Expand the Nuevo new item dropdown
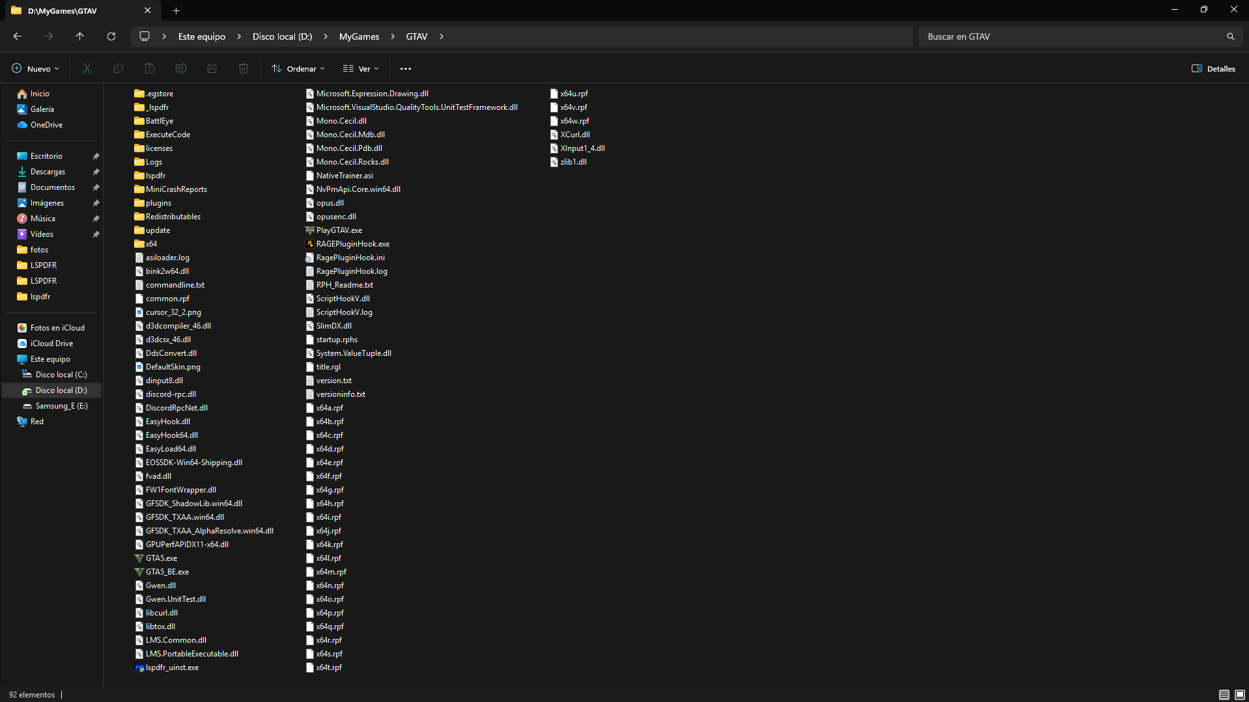The width and height of the screenshot is (1249, 702). click(x=36, y=68)
